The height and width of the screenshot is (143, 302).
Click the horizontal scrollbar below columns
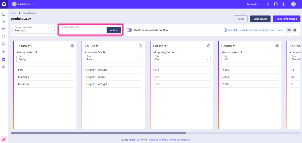[x=98, y=133]
